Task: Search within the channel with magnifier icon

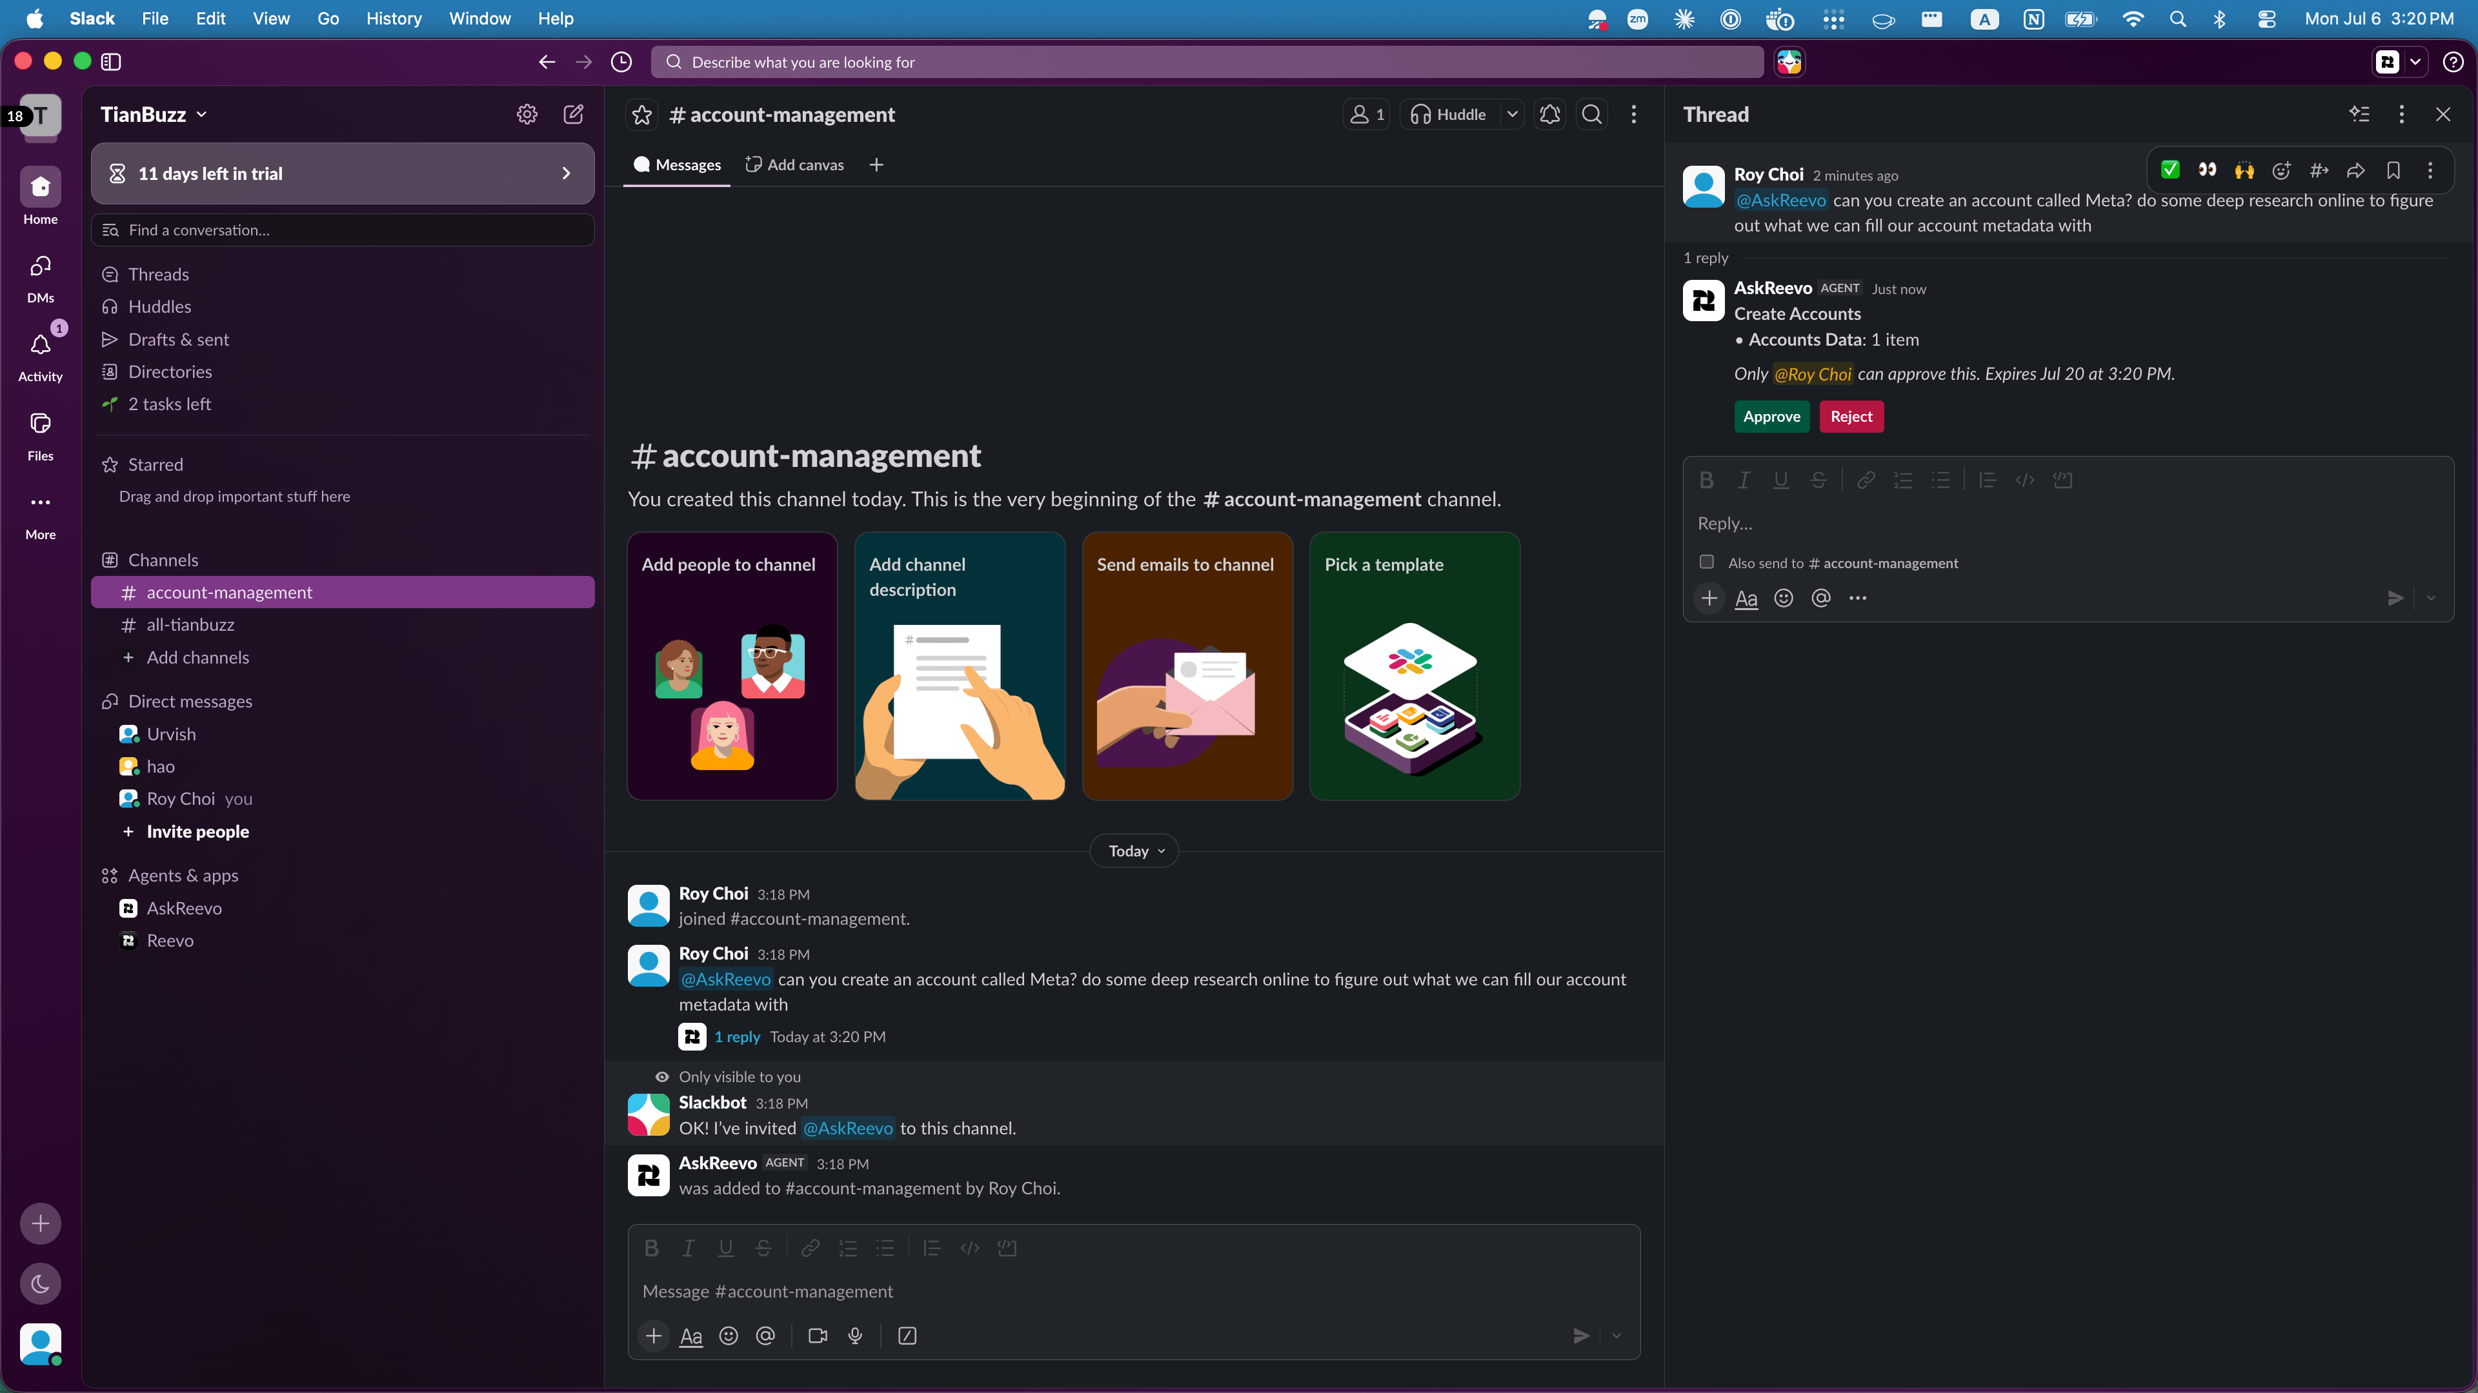Action: click(1592, 114)
